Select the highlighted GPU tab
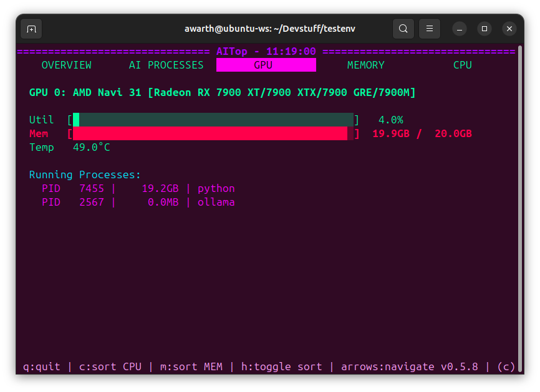Image resolution: width=540 pixels, height=392 pixels. [x=266, y=65]
